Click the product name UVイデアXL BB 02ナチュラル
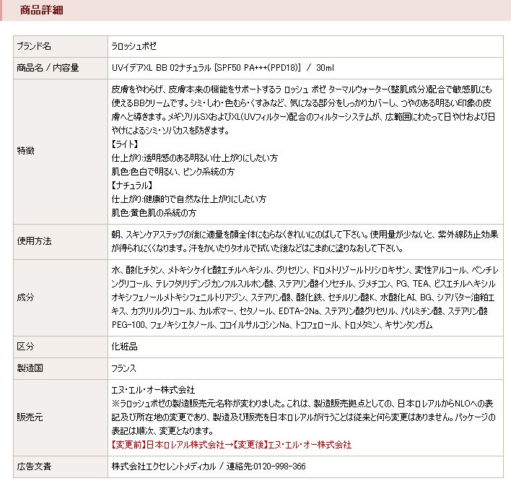This screenshot has height=486, width=511. point(162,67)
